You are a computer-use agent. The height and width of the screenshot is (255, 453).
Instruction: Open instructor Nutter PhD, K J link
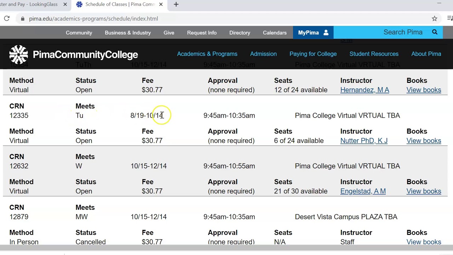click(364, 141)
